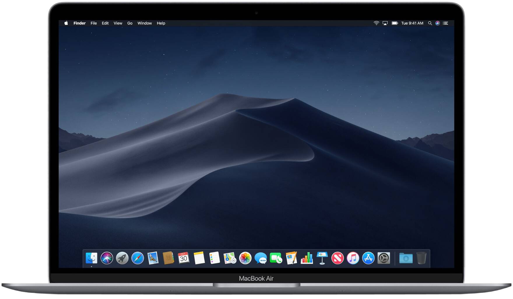
Task: Open Spotlight search magnifier
Action: [430, 23]
